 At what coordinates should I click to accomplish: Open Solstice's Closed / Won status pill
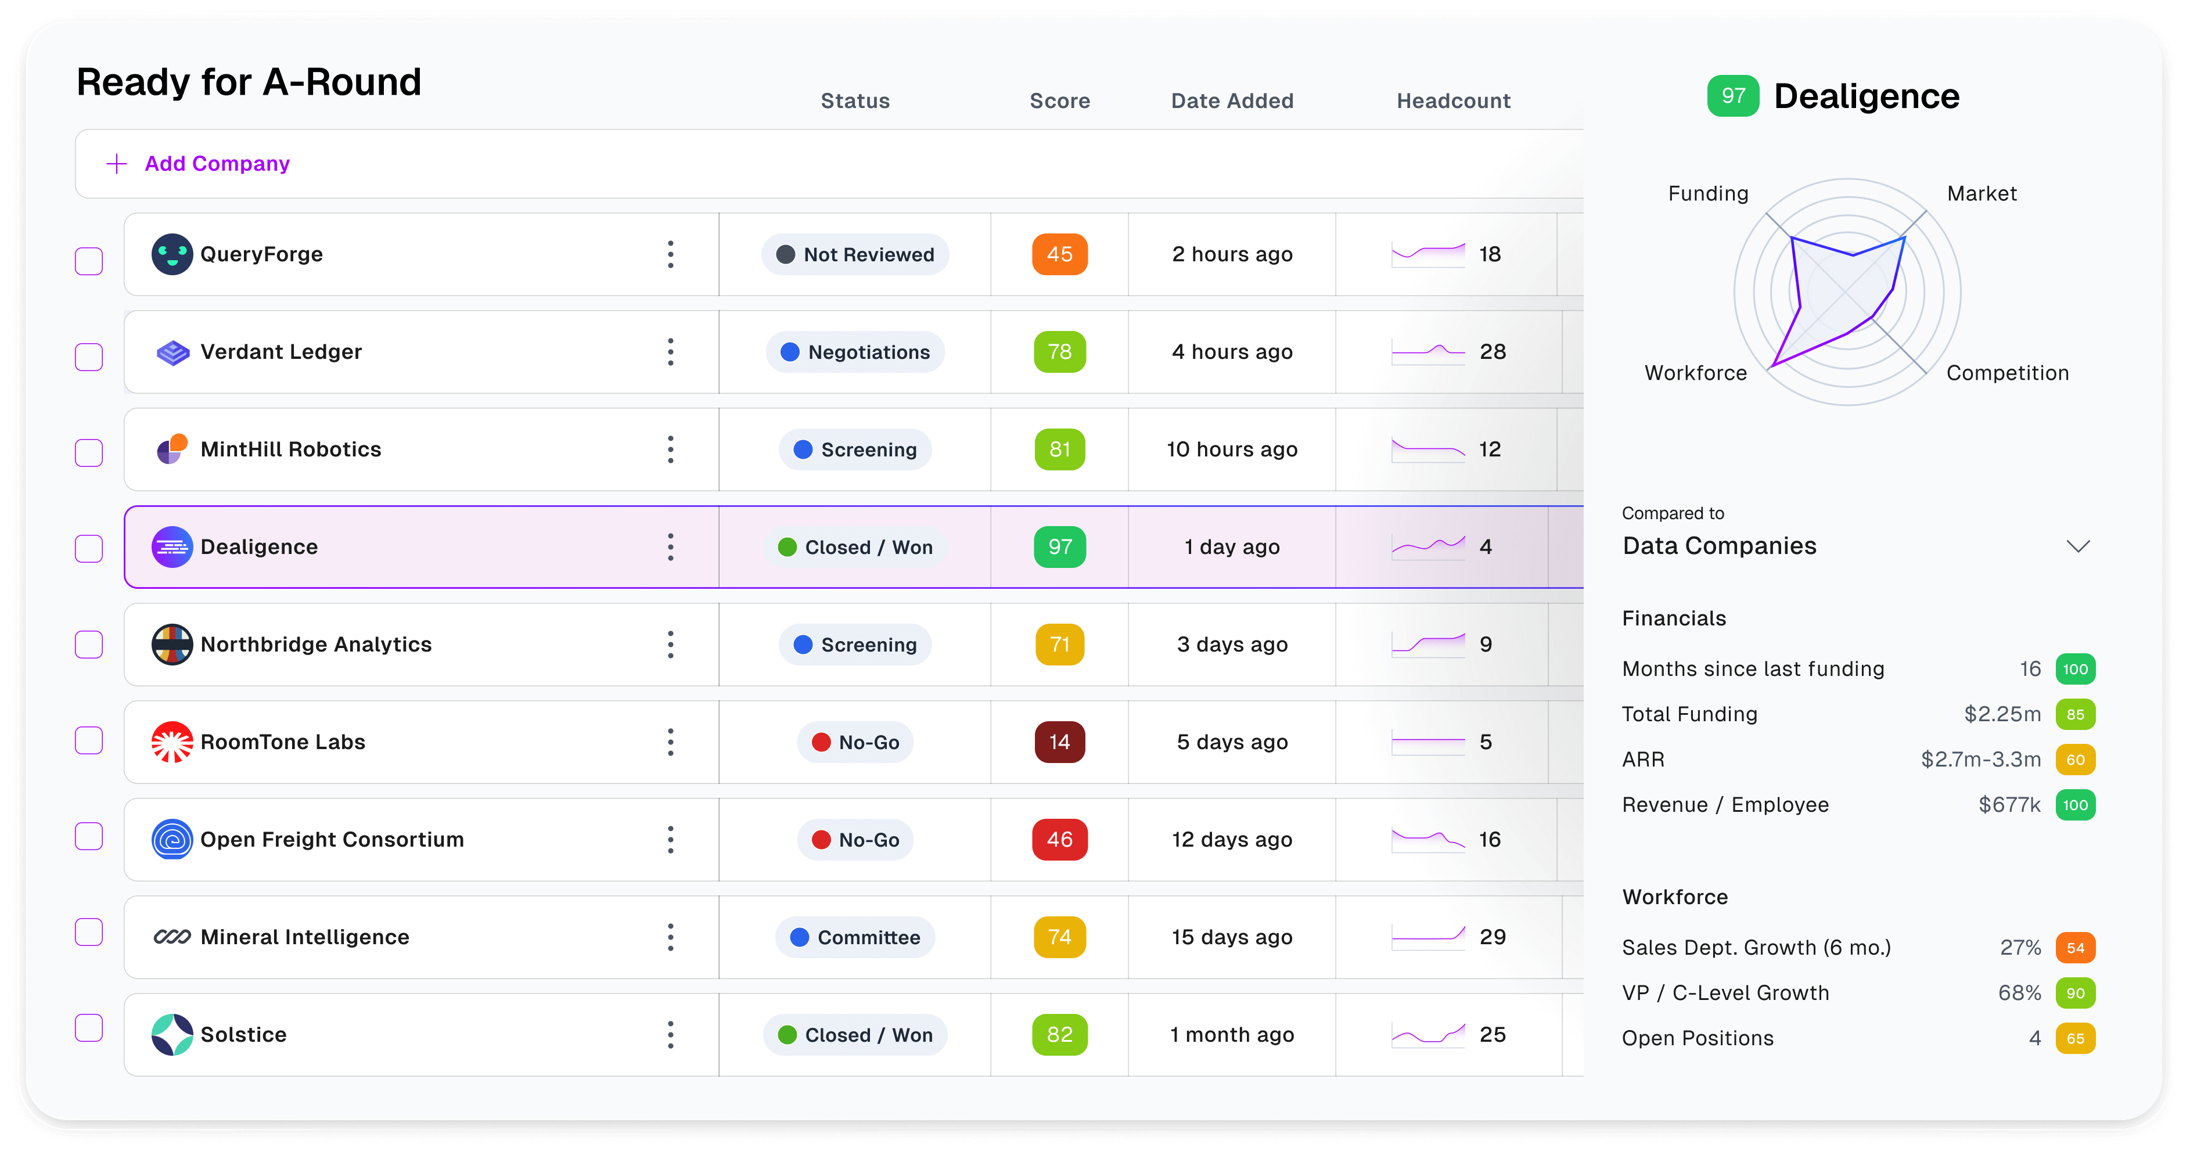coord(855,1034)
